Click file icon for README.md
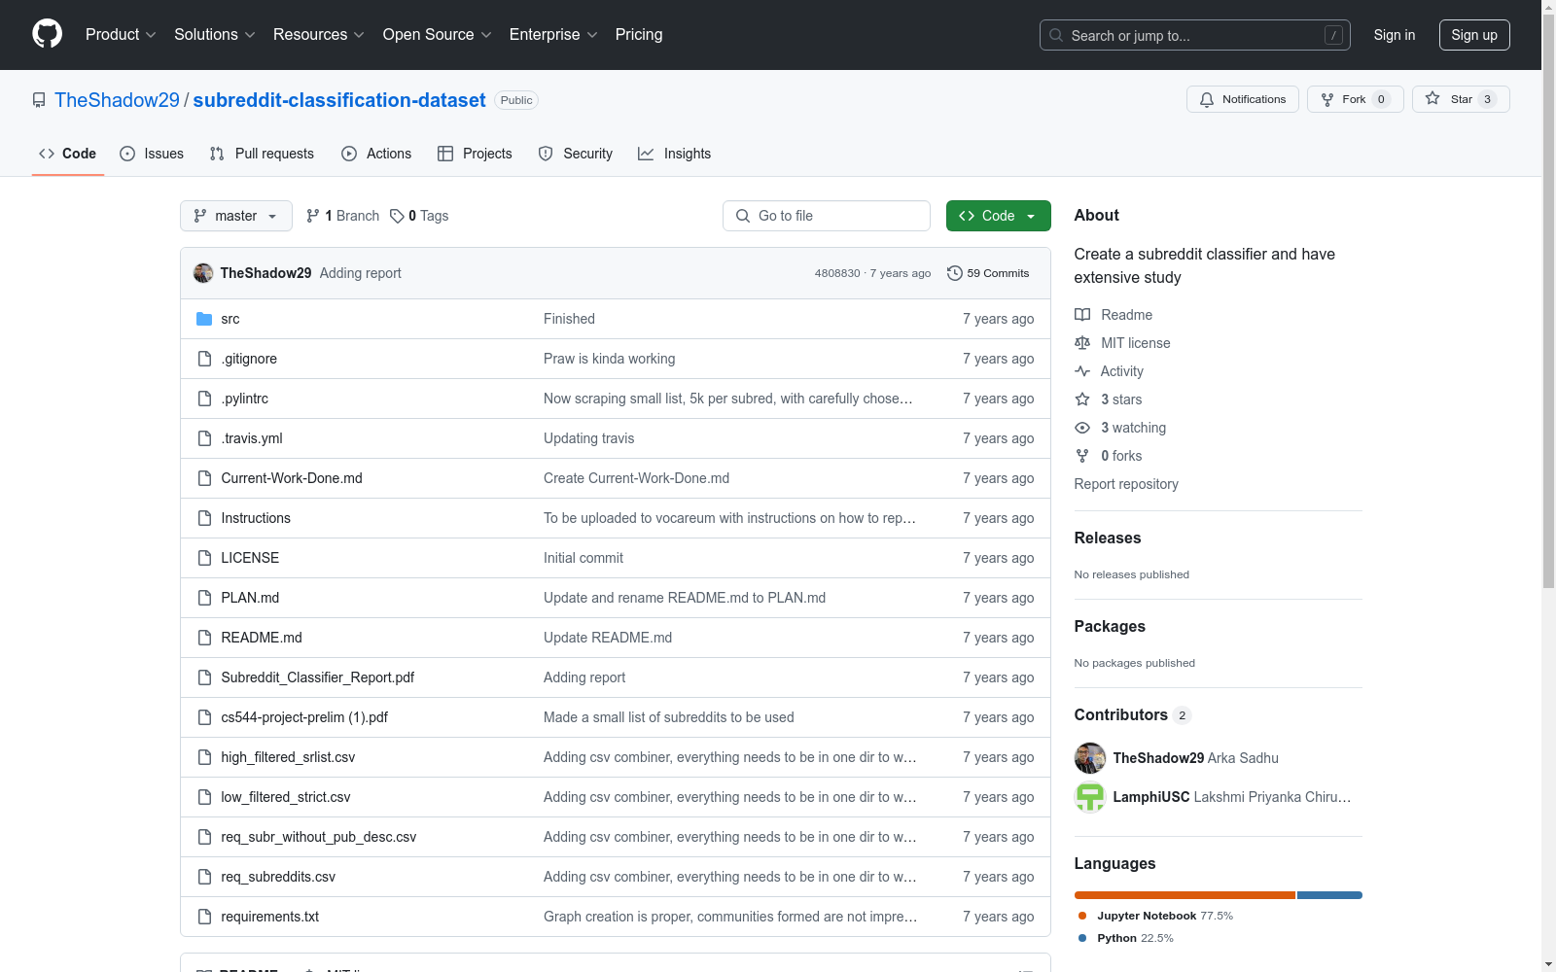 tap(204, 638)
